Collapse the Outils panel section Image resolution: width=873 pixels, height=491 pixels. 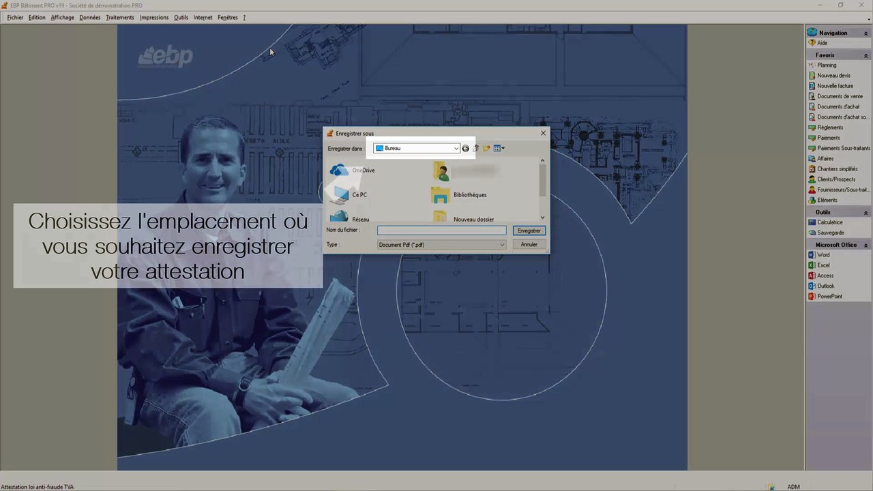click(866, 213)
